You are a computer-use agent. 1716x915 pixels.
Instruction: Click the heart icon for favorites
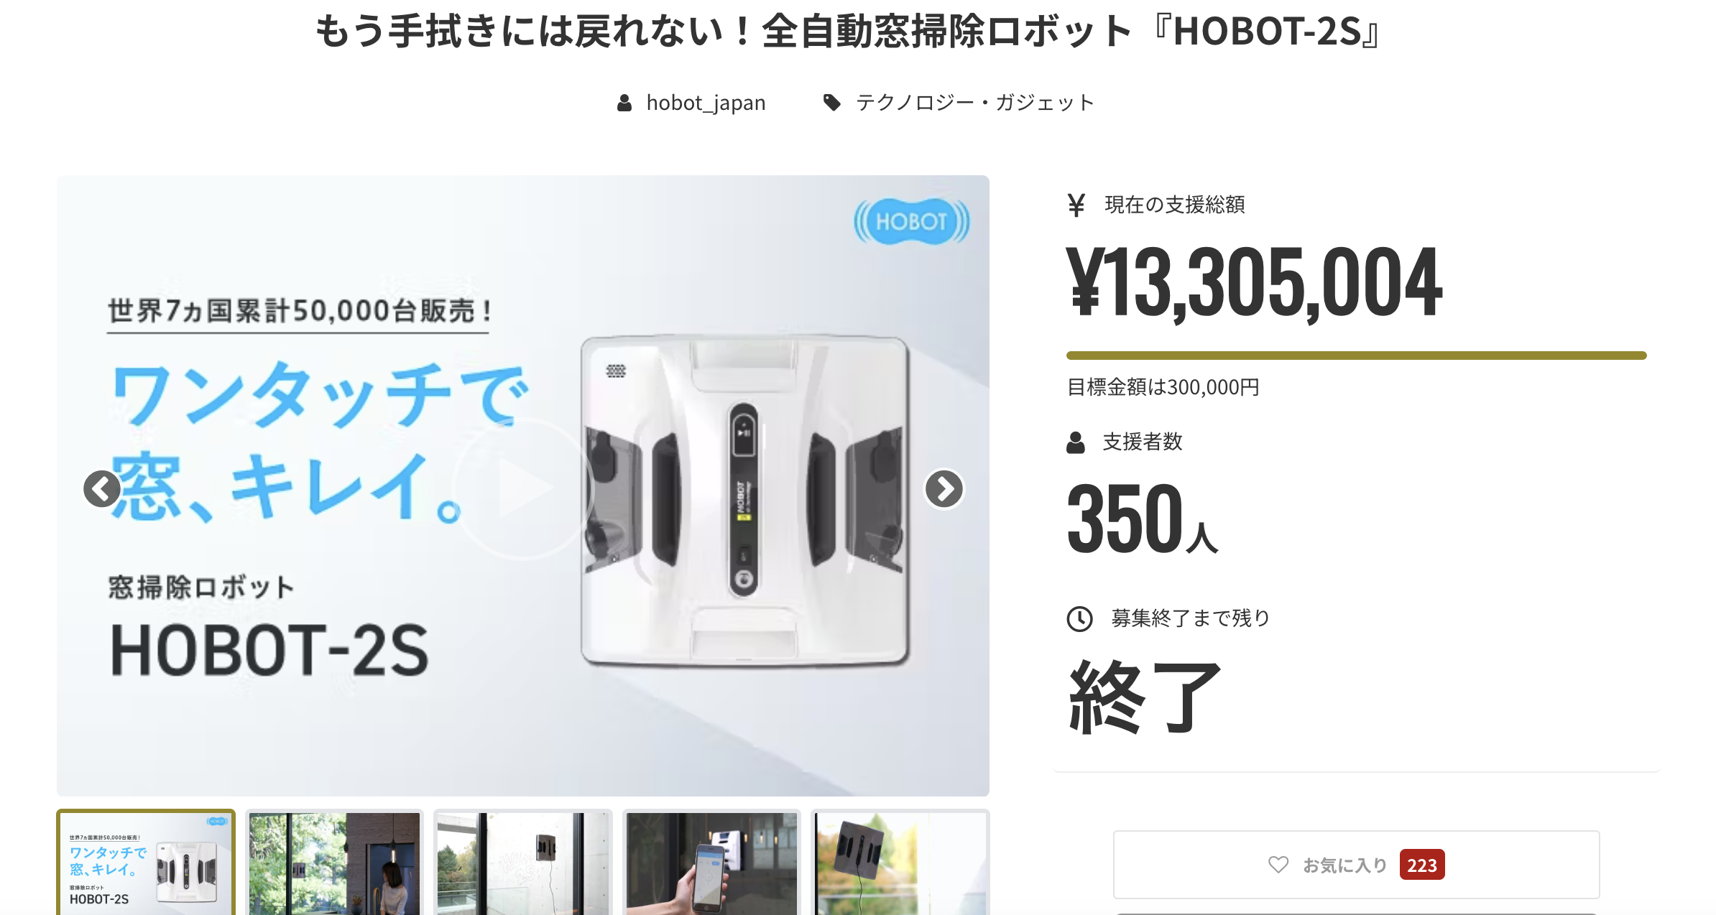pyautogui.click(x=1278, y=864)
